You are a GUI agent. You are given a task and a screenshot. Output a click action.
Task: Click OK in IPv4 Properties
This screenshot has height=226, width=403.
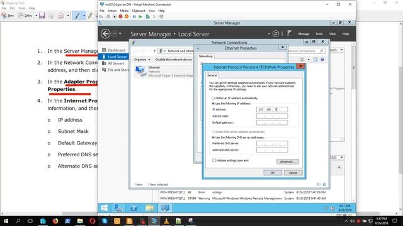pos(273,173)
